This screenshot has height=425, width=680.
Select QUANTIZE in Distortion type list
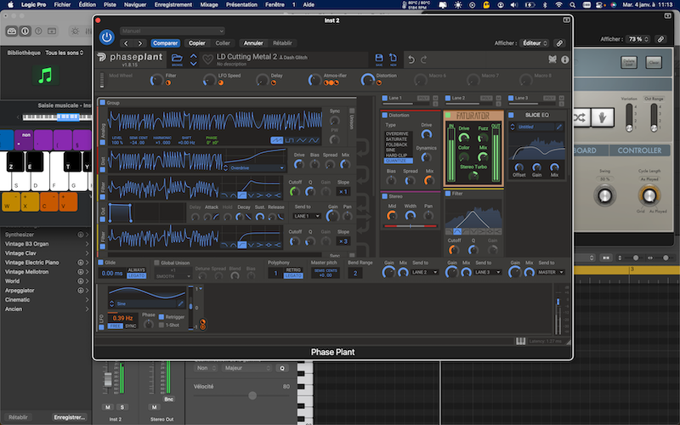pyautogui.click(x=398, y=161)
